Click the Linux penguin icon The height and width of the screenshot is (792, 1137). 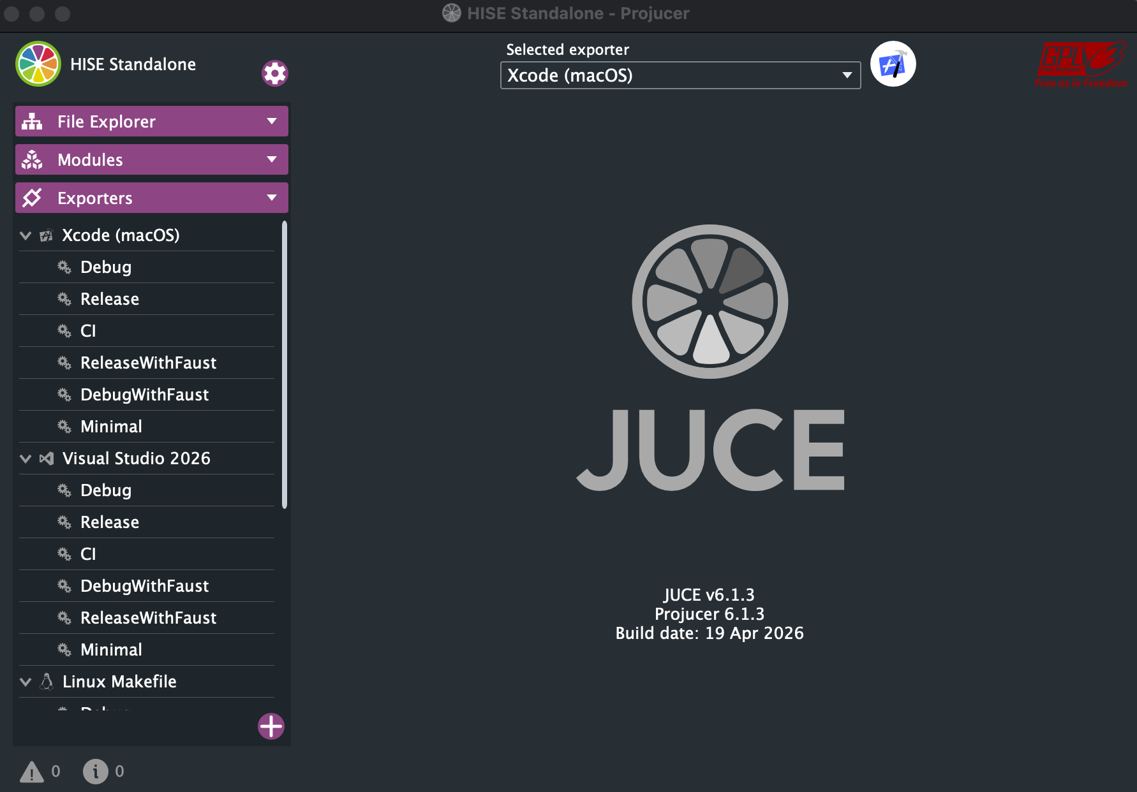point(47,682)
